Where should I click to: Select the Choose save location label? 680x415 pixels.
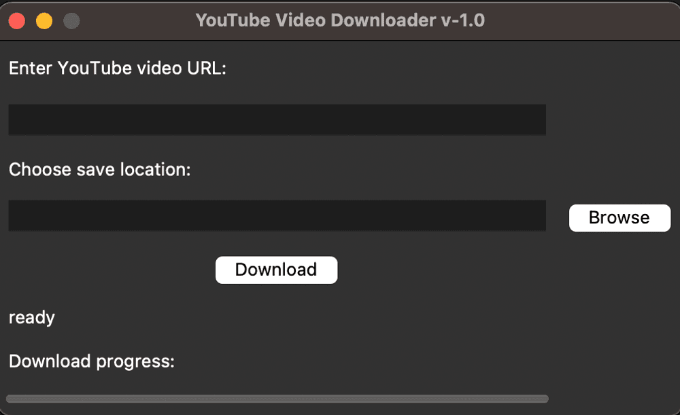click(x=100, y=170)
